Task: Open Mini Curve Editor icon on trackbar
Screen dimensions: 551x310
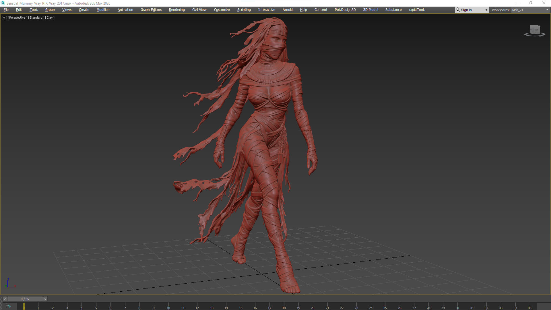Action: click(9, 306)
